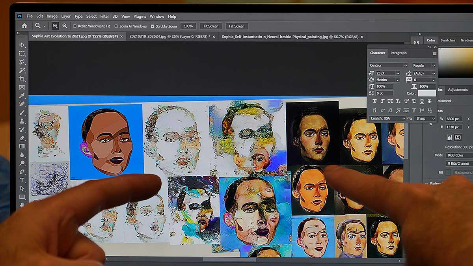Select the Path Selection tool
Image resolution: width=473 pixels, height=266 pixels.
click(22, 188)
